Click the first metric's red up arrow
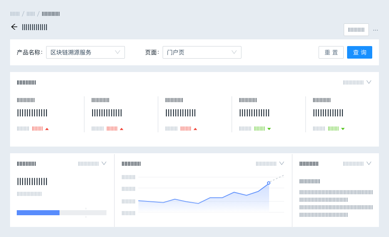The height and width of the screenshot is (237, 389). [x=47, y=129]
